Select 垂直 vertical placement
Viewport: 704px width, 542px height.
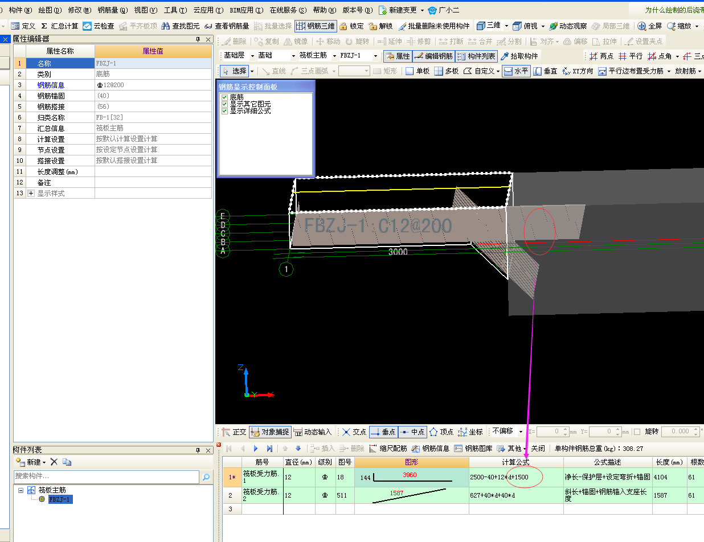(x=545, y=71)
